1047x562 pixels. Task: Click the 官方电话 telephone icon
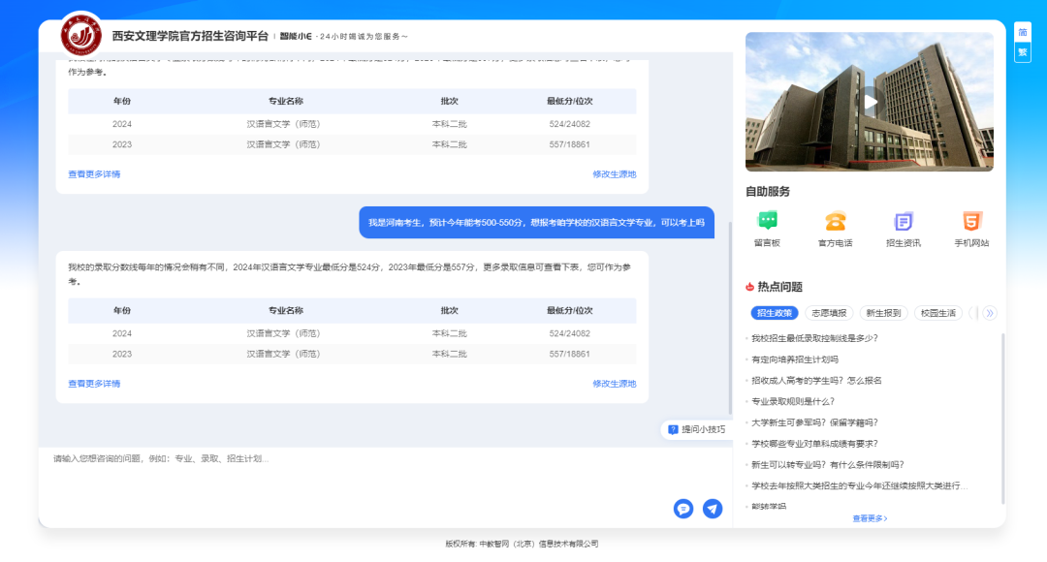point(835,221)
